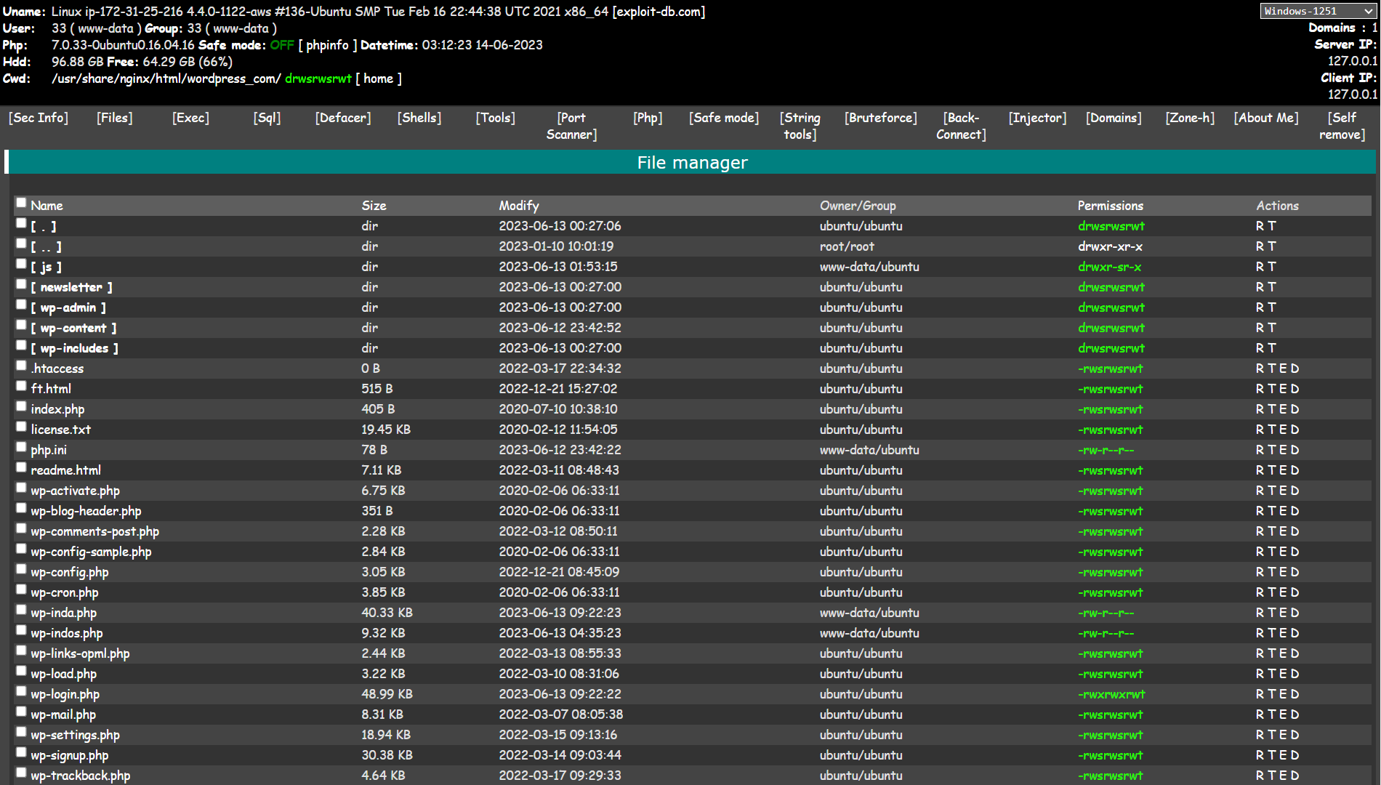This screenshot has width=1381, height=785.
Task: Open the charset dropdown showing Windows-1251
Action: (x=1318, y=11)
